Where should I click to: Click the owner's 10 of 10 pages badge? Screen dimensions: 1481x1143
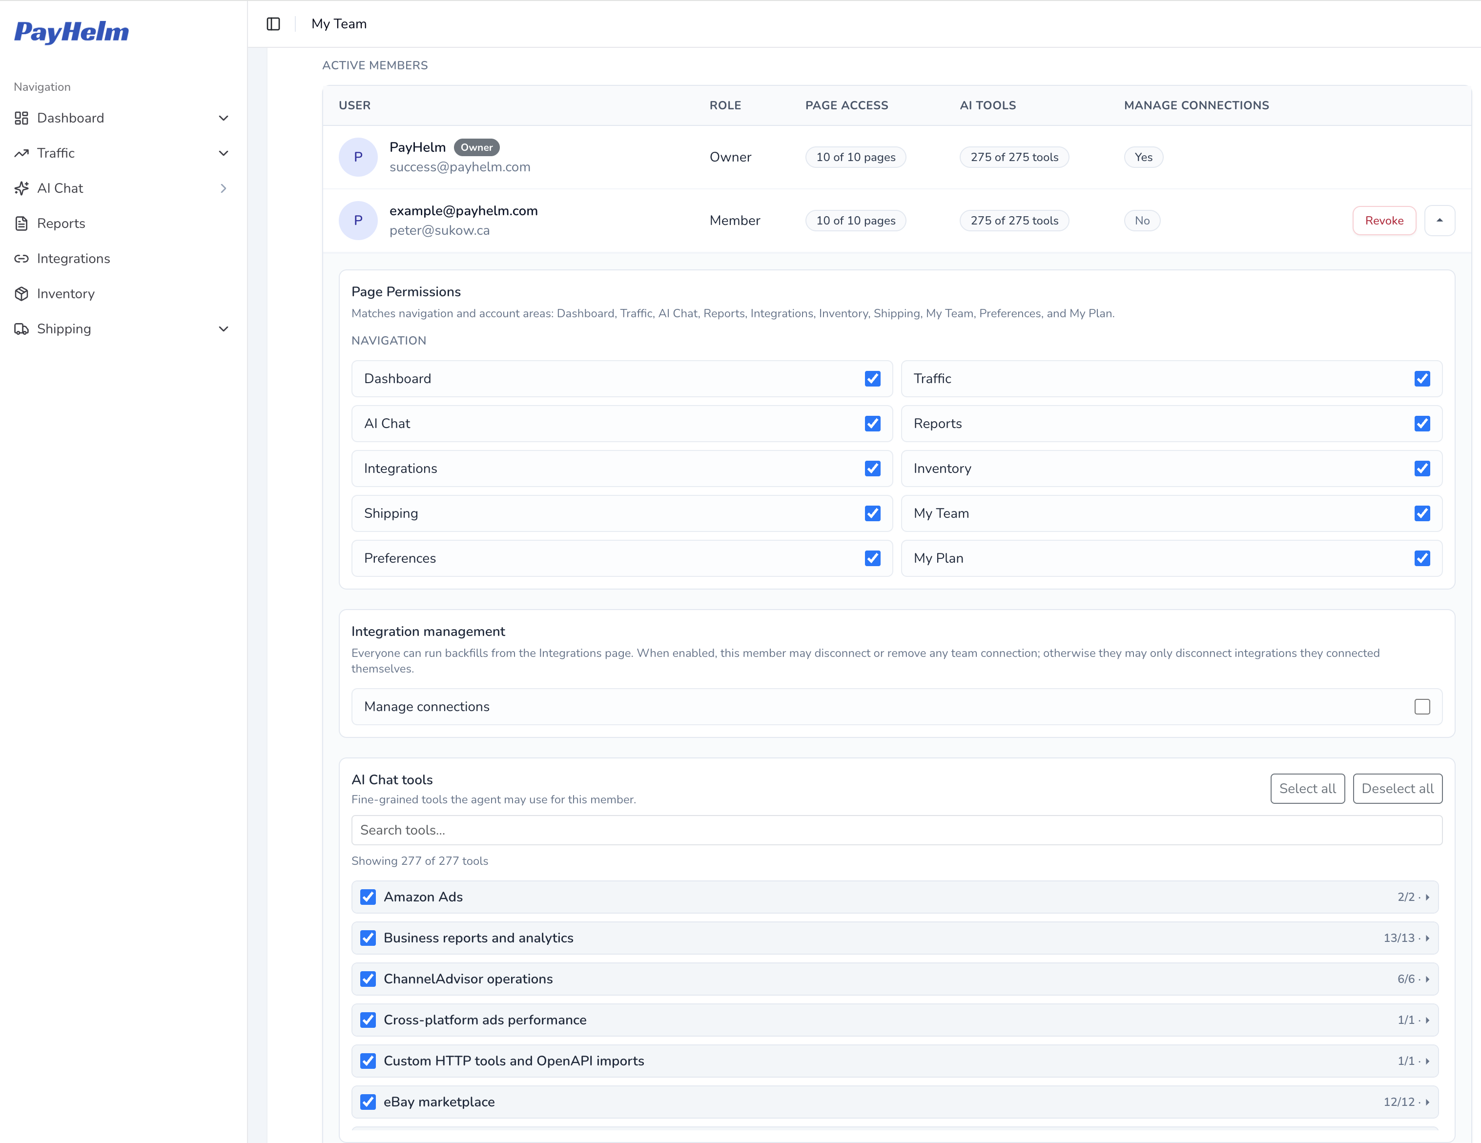click(x=855, y=157)
